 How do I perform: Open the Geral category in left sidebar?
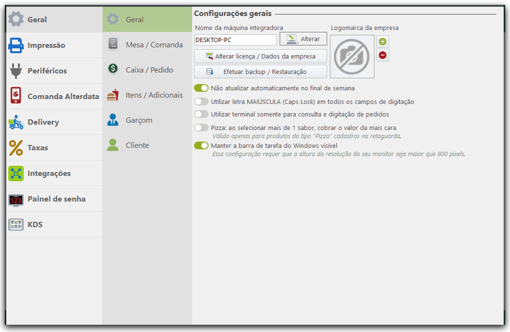click(x=54, y=19)
